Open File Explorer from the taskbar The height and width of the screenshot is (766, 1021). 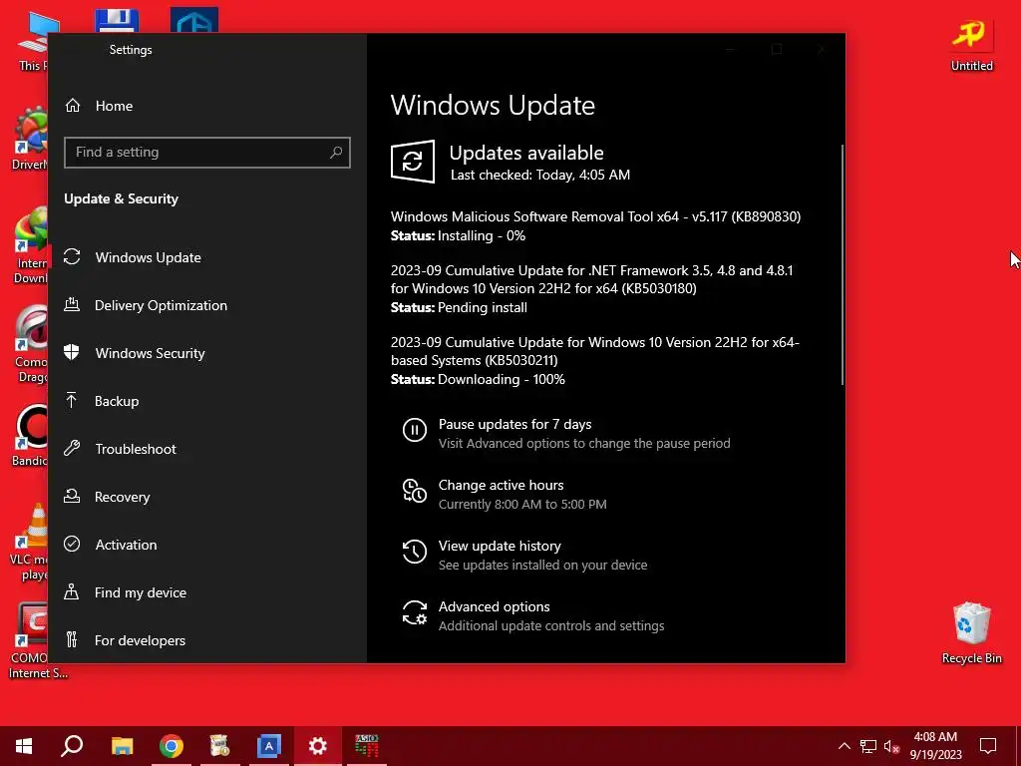(x=122, y=746)
